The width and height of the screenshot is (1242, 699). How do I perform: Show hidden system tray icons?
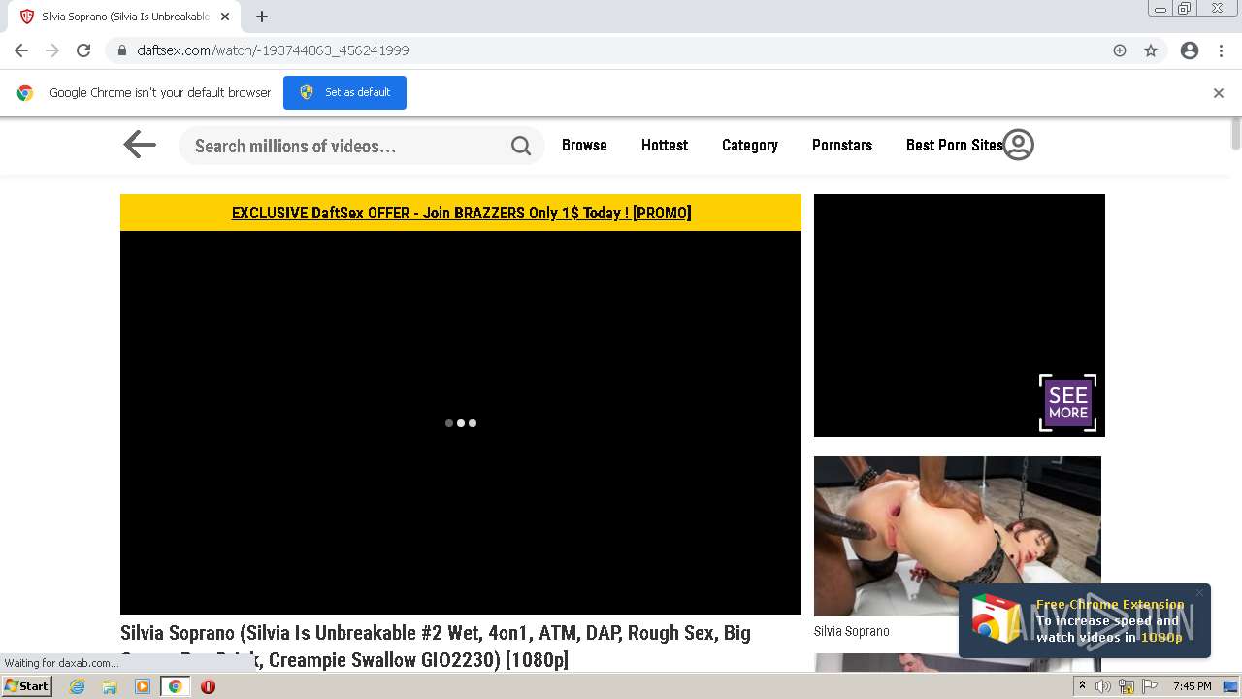coord(1082,686)
